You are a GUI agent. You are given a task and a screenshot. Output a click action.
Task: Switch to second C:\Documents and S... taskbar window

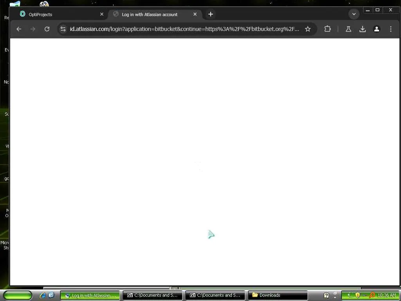tap(215, 296)
